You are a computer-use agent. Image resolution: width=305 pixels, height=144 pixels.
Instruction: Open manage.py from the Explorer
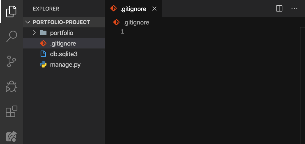[x=64, y=64]
